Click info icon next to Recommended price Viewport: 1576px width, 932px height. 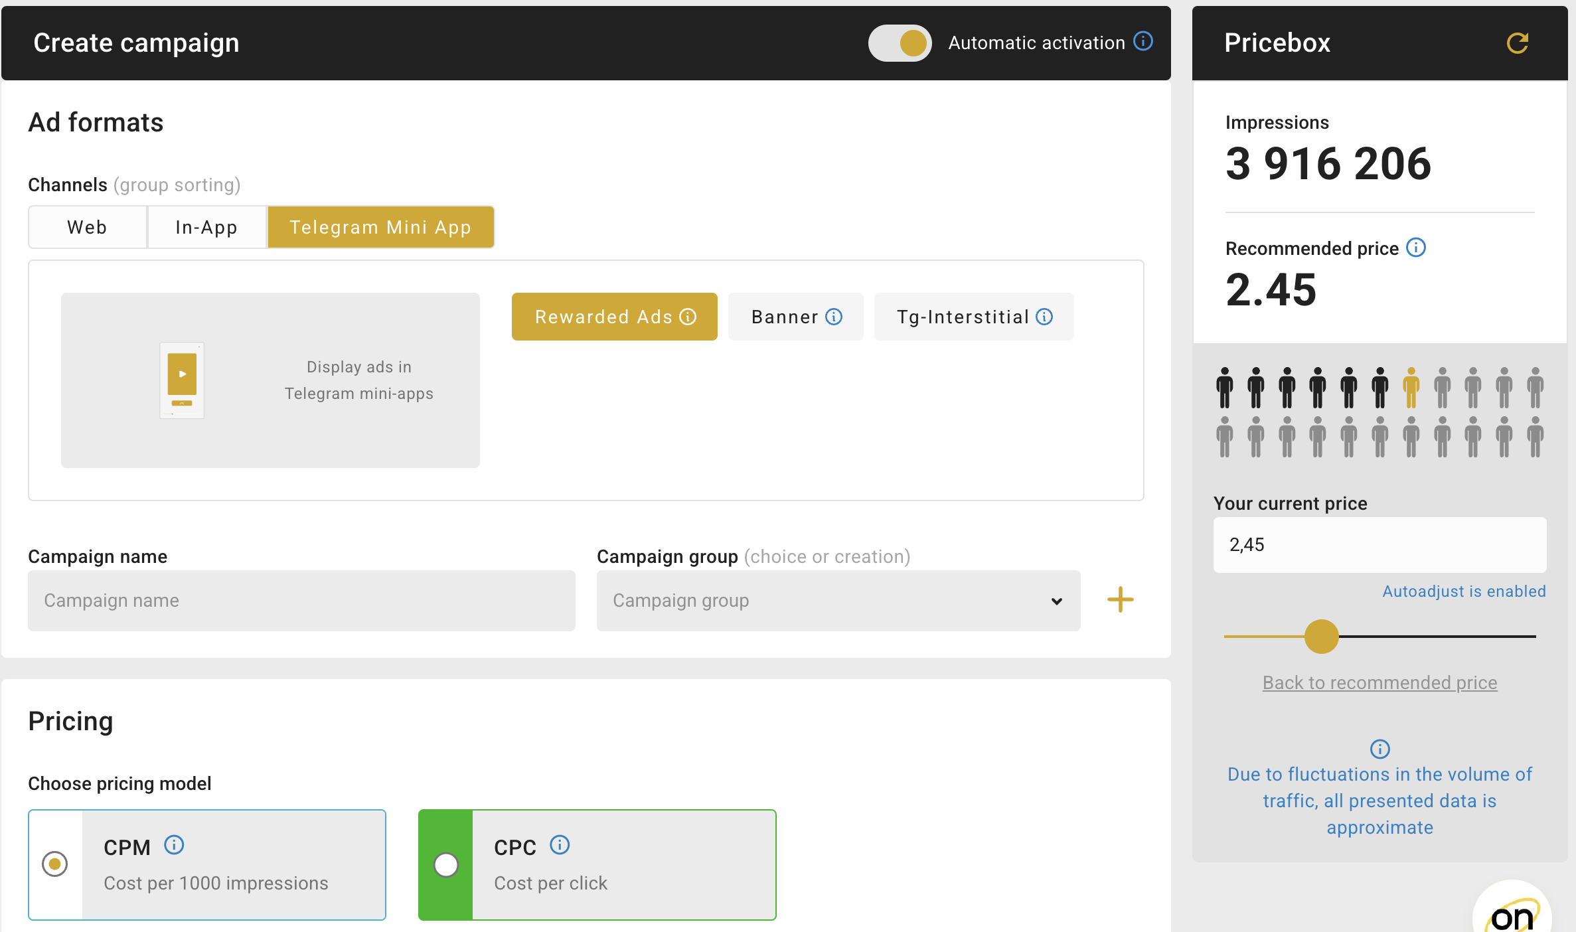pos(1415,248)
